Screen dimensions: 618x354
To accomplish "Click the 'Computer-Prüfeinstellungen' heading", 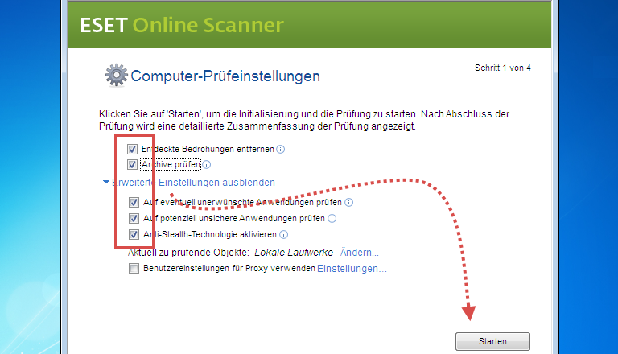I will click(225, 76).
